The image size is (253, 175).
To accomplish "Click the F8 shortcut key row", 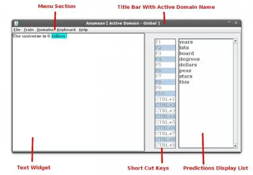I will [165, 82].
